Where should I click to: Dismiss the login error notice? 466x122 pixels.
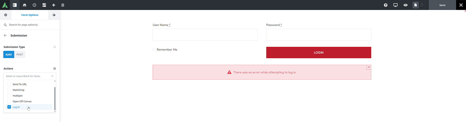(369, 67)
